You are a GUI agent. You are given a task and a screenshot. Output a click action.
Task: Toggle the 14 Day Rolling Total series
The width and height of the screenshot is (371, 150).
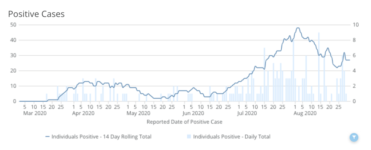(x=101, y=137)
